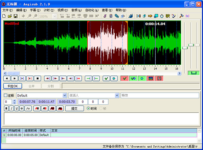Play 500 ms before selection start

click(48, 79)
